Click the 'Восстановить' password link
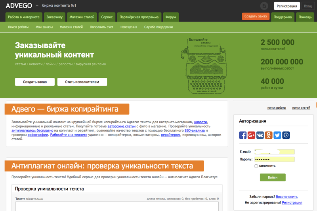The image size is (317, 211). pyautogui.click(x=286, y=197)
